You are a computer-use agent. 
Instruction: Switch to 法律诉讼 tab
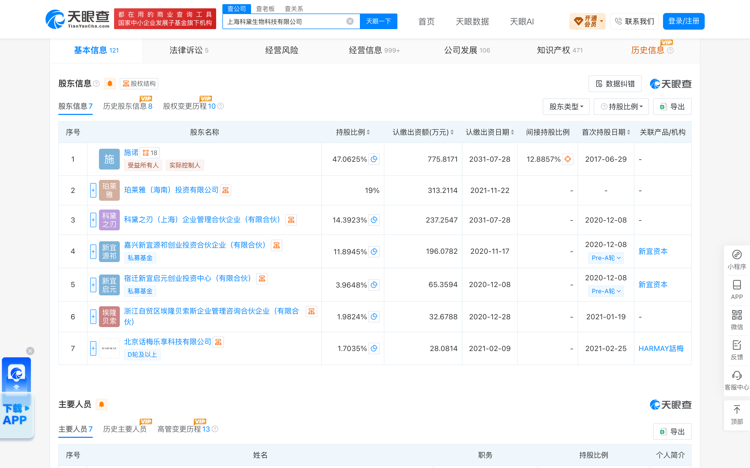189,50
